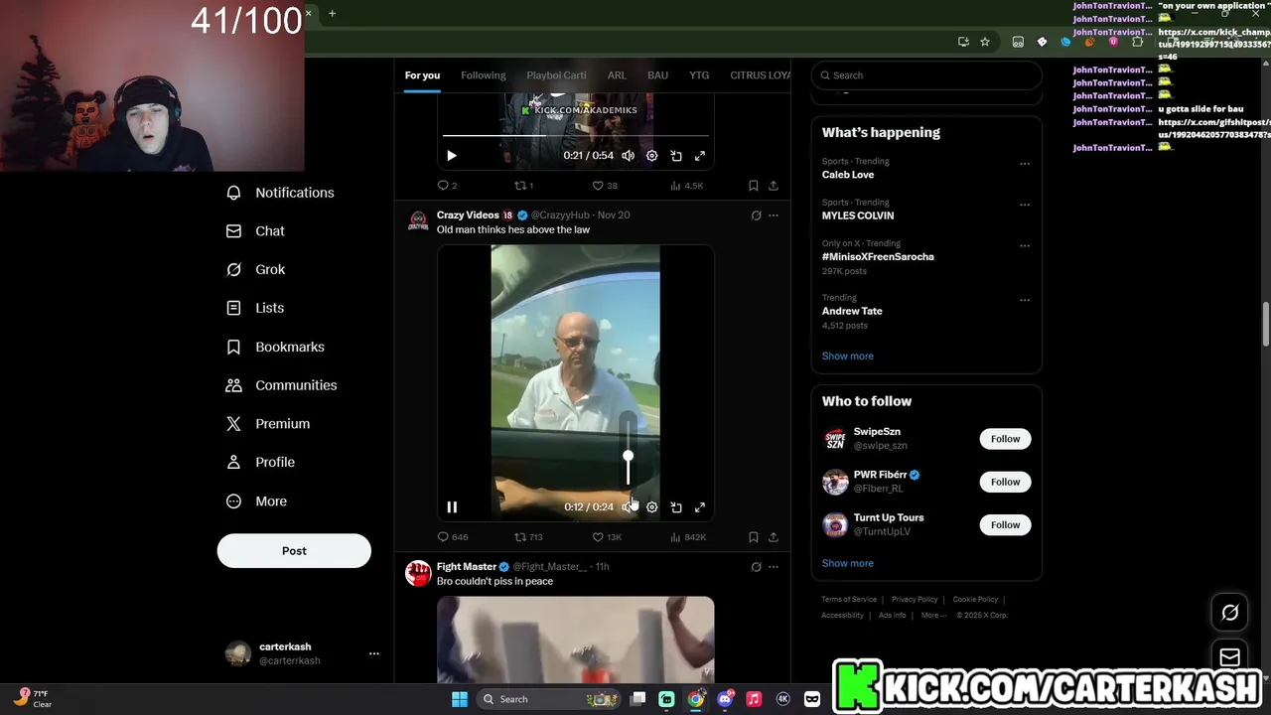1271x715 pixels.
Task: Open Notifications in the X sidebar
Action: [281, 193]
